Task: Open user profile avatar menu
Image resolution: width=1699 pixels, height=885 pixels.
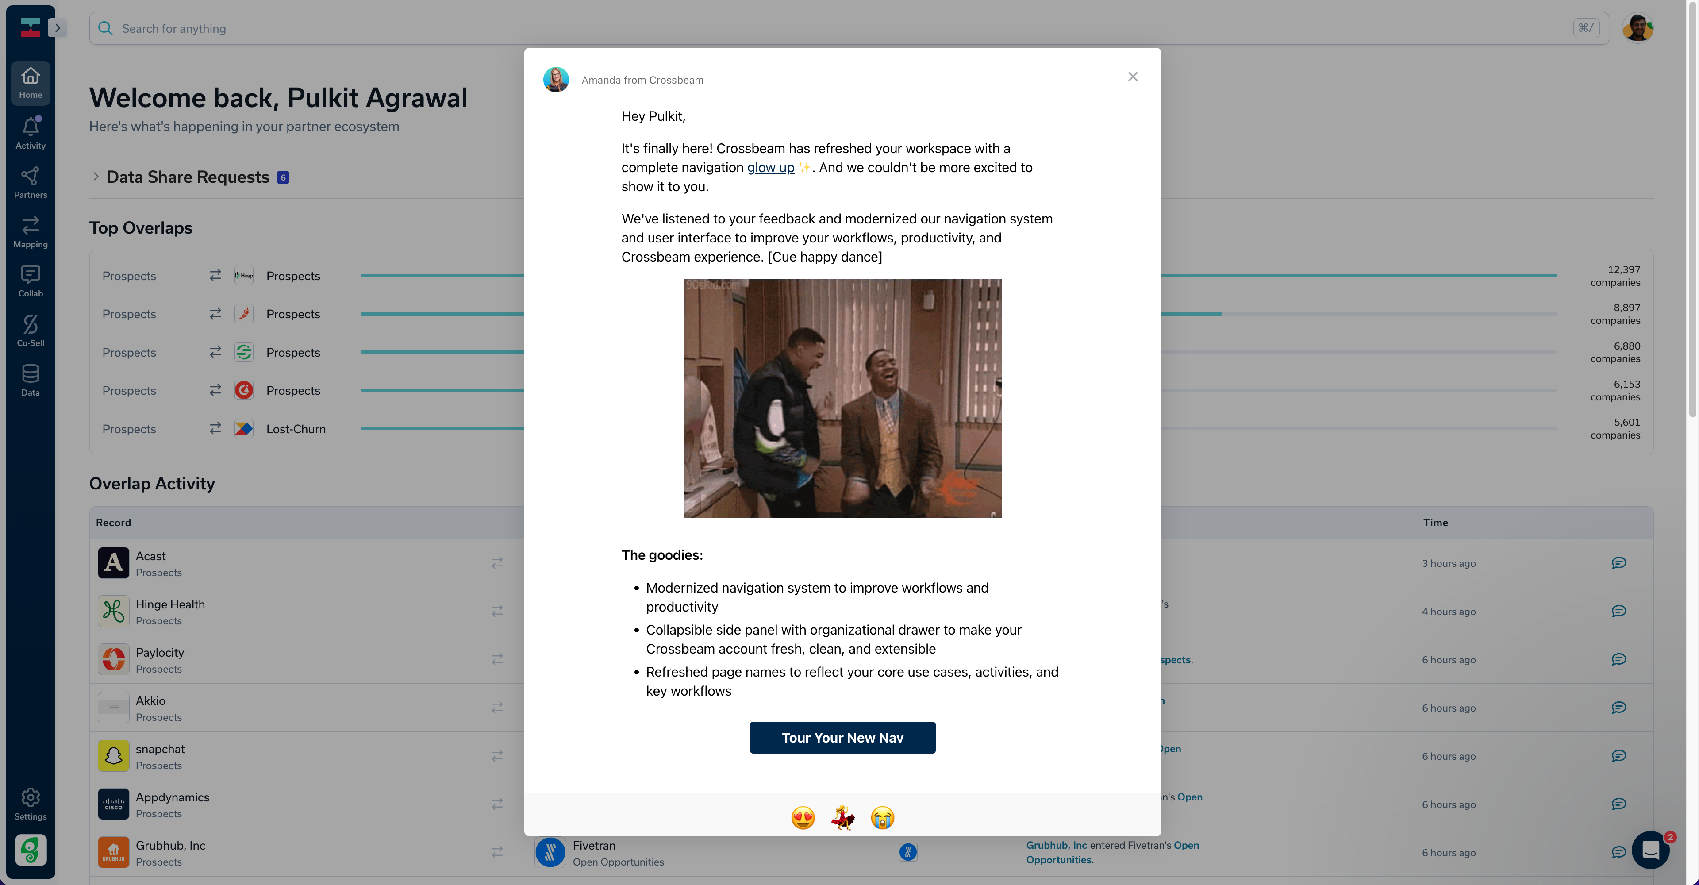Action: 1637,28
